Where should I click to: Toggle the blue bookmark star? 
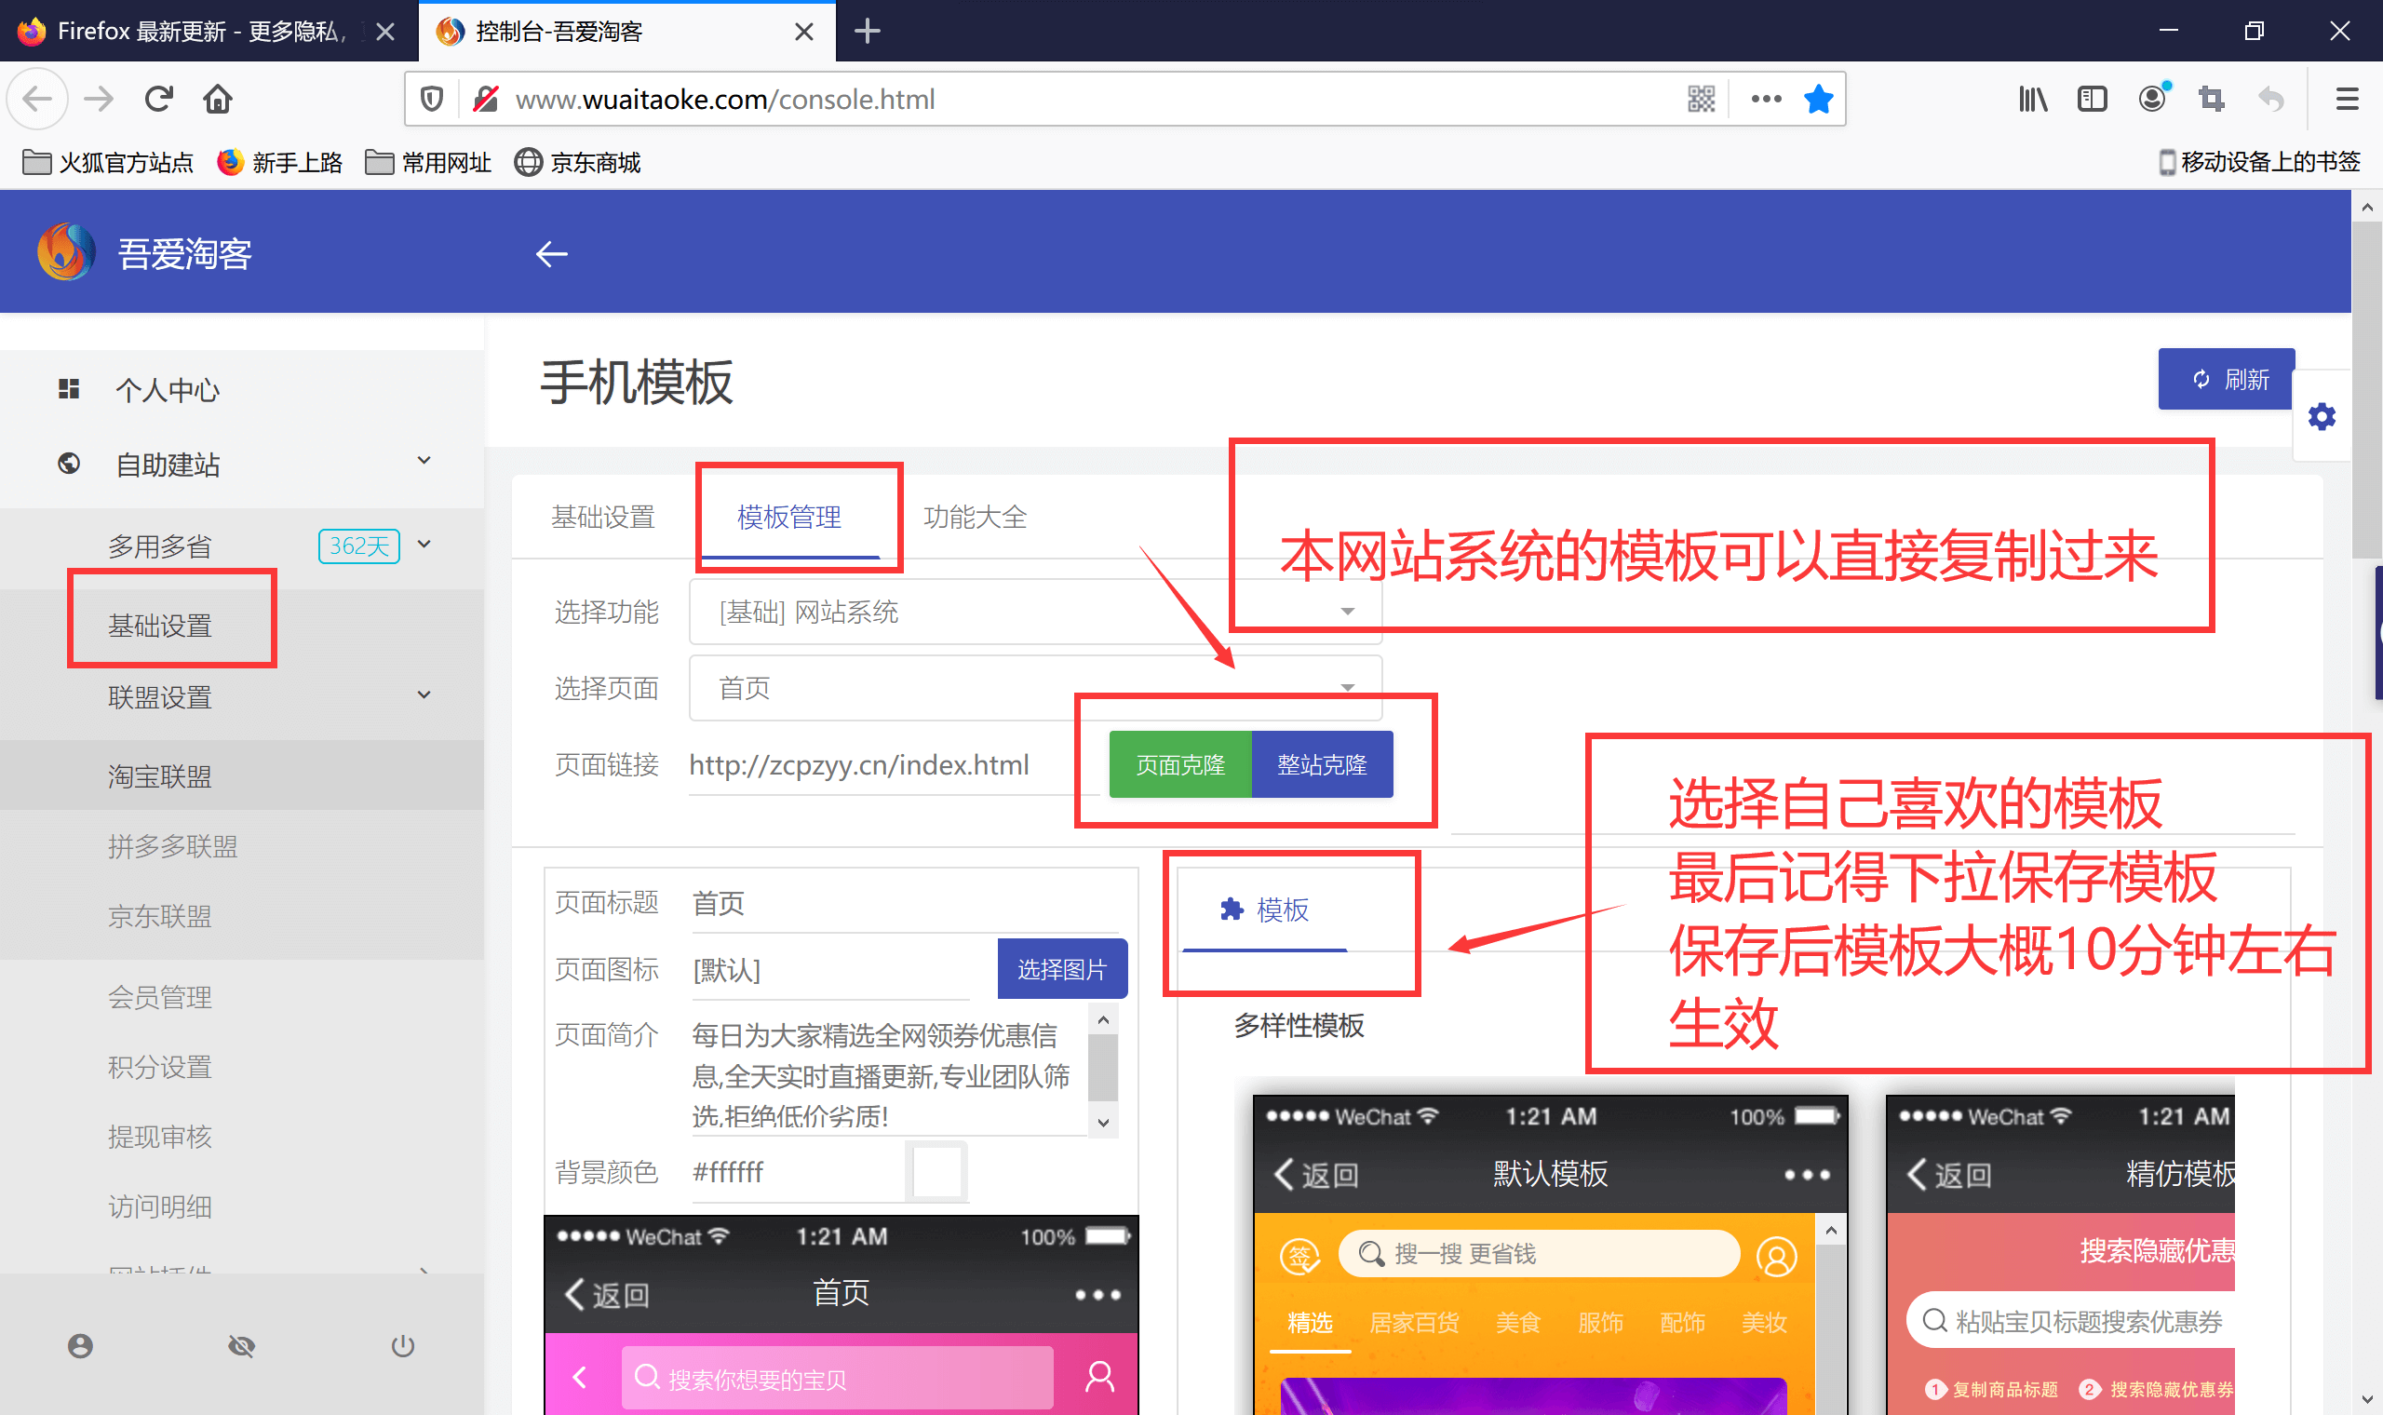pyautogui.click(x=1818, y=98)
